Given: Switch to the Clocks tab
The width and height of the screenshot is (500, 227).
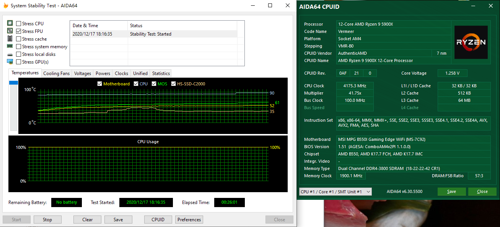Looking at the screenshot, I should point(122,73).
